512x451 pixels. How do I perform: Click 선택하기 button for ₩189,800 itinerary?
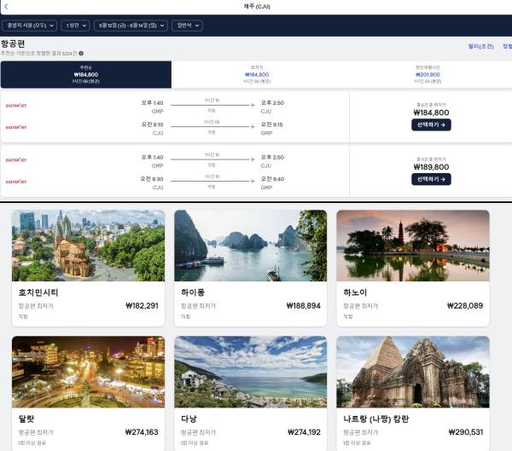point(431,179)
